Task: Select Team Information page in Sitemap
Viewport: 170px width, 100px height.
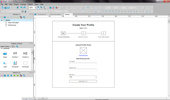Action: point(14,23)
